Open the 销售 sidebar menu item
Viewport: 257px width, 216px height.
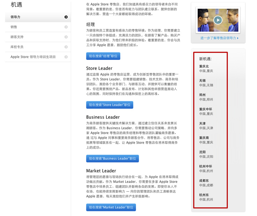point(14,27)
